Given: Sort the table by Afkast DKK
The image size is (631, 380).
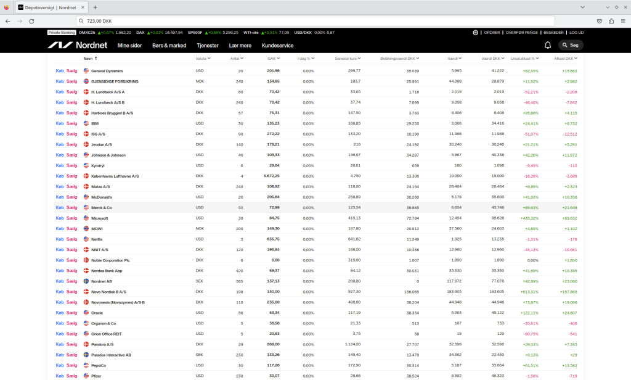Looking at the screenshot, I should pyautogui.click(x=565, y=58).
